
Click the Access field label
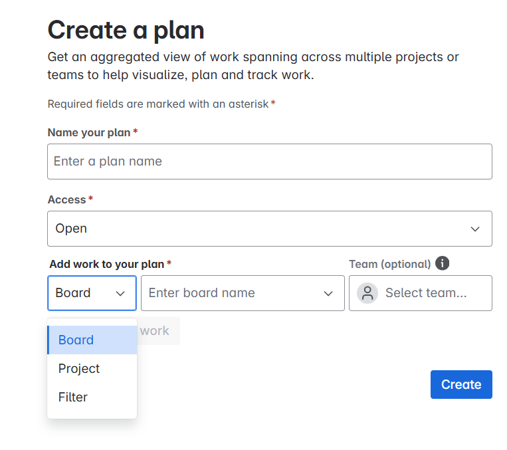[66, 199]
